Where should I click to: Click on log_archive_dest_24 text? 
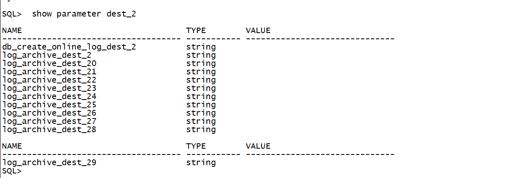tap(49, 97)
